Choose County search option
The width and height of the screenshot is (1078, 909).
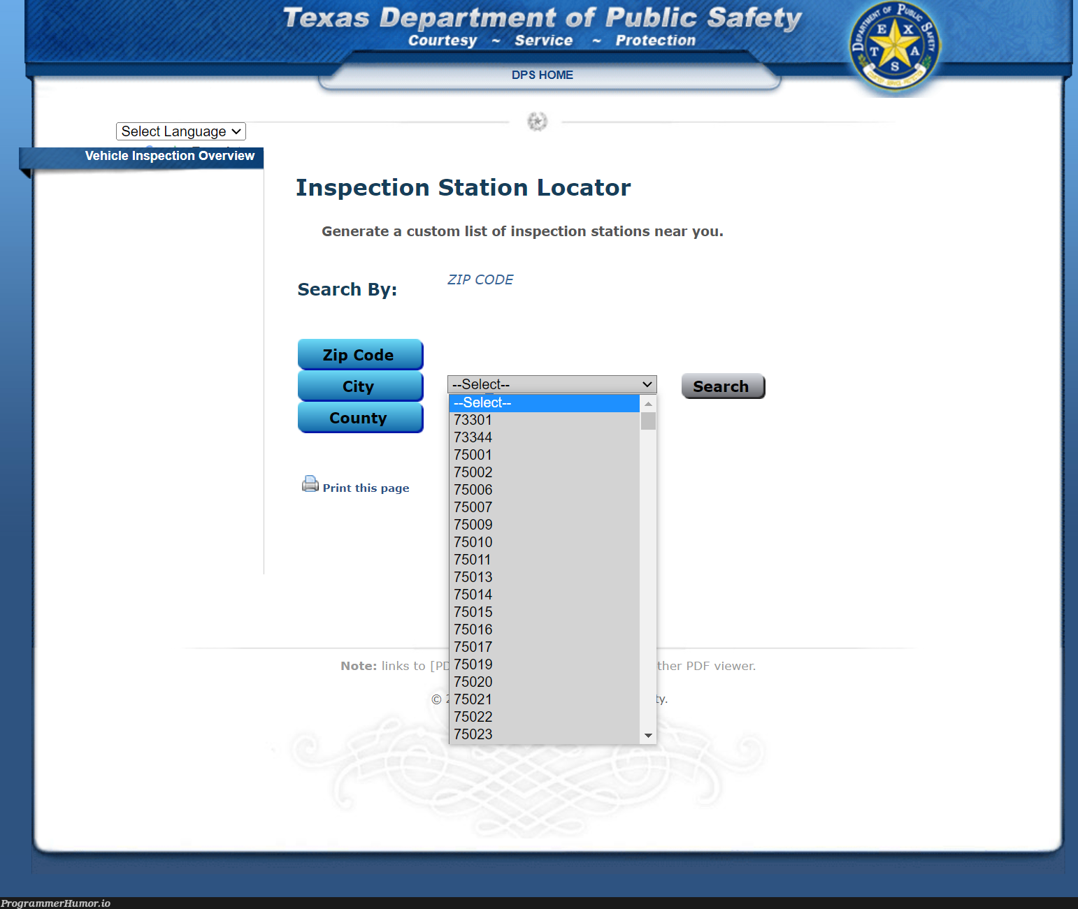(x=360, y=417)
